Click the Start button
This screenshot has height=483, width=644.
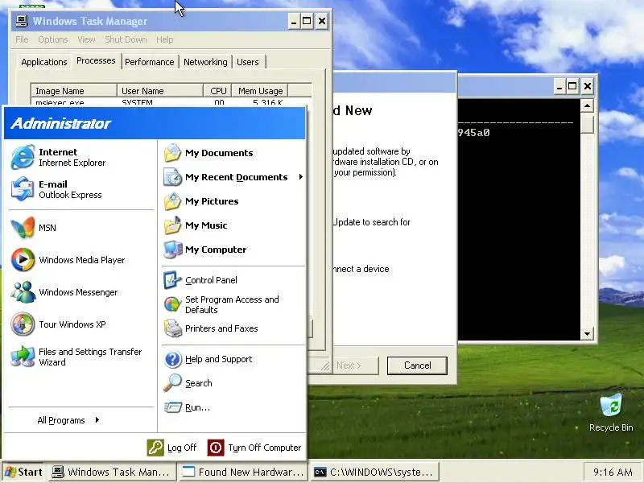point(24,472)
